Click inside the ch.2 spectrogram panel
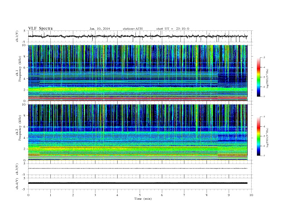 pyautogui.click(x=138, y=132)
